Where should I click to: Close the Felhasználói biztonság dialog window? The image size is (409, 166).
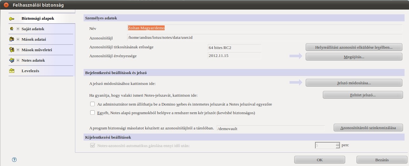tap(6, 5)
